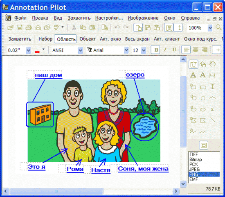Select the arc curve tool

pos(212,98)
